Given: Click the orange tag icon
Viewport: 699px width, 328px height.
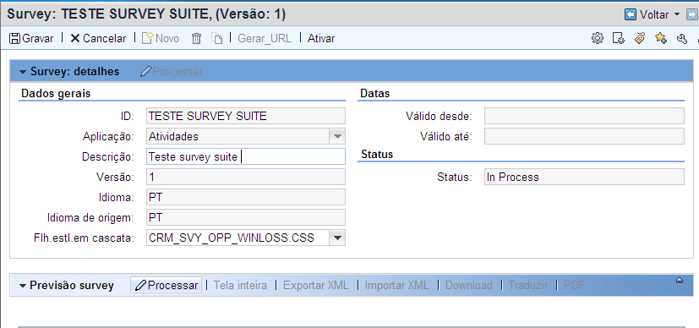Looking at the screenshot, I should tap(640, 38).
